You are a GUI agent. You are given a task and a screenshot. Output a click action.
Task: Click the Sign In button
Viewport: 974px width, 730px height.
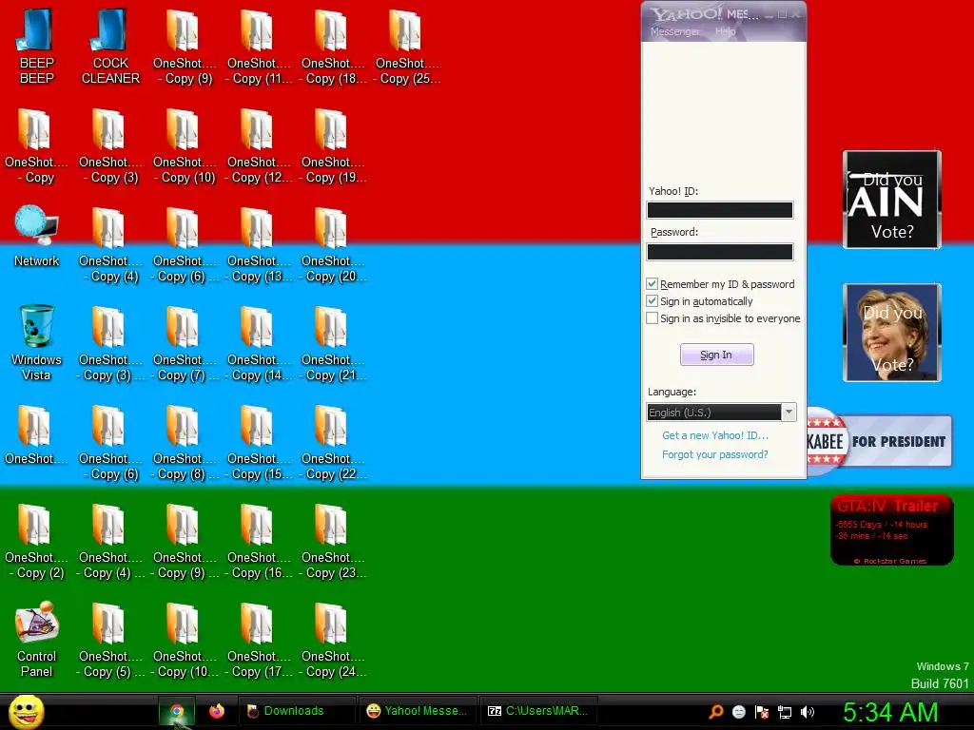[716, 355]
